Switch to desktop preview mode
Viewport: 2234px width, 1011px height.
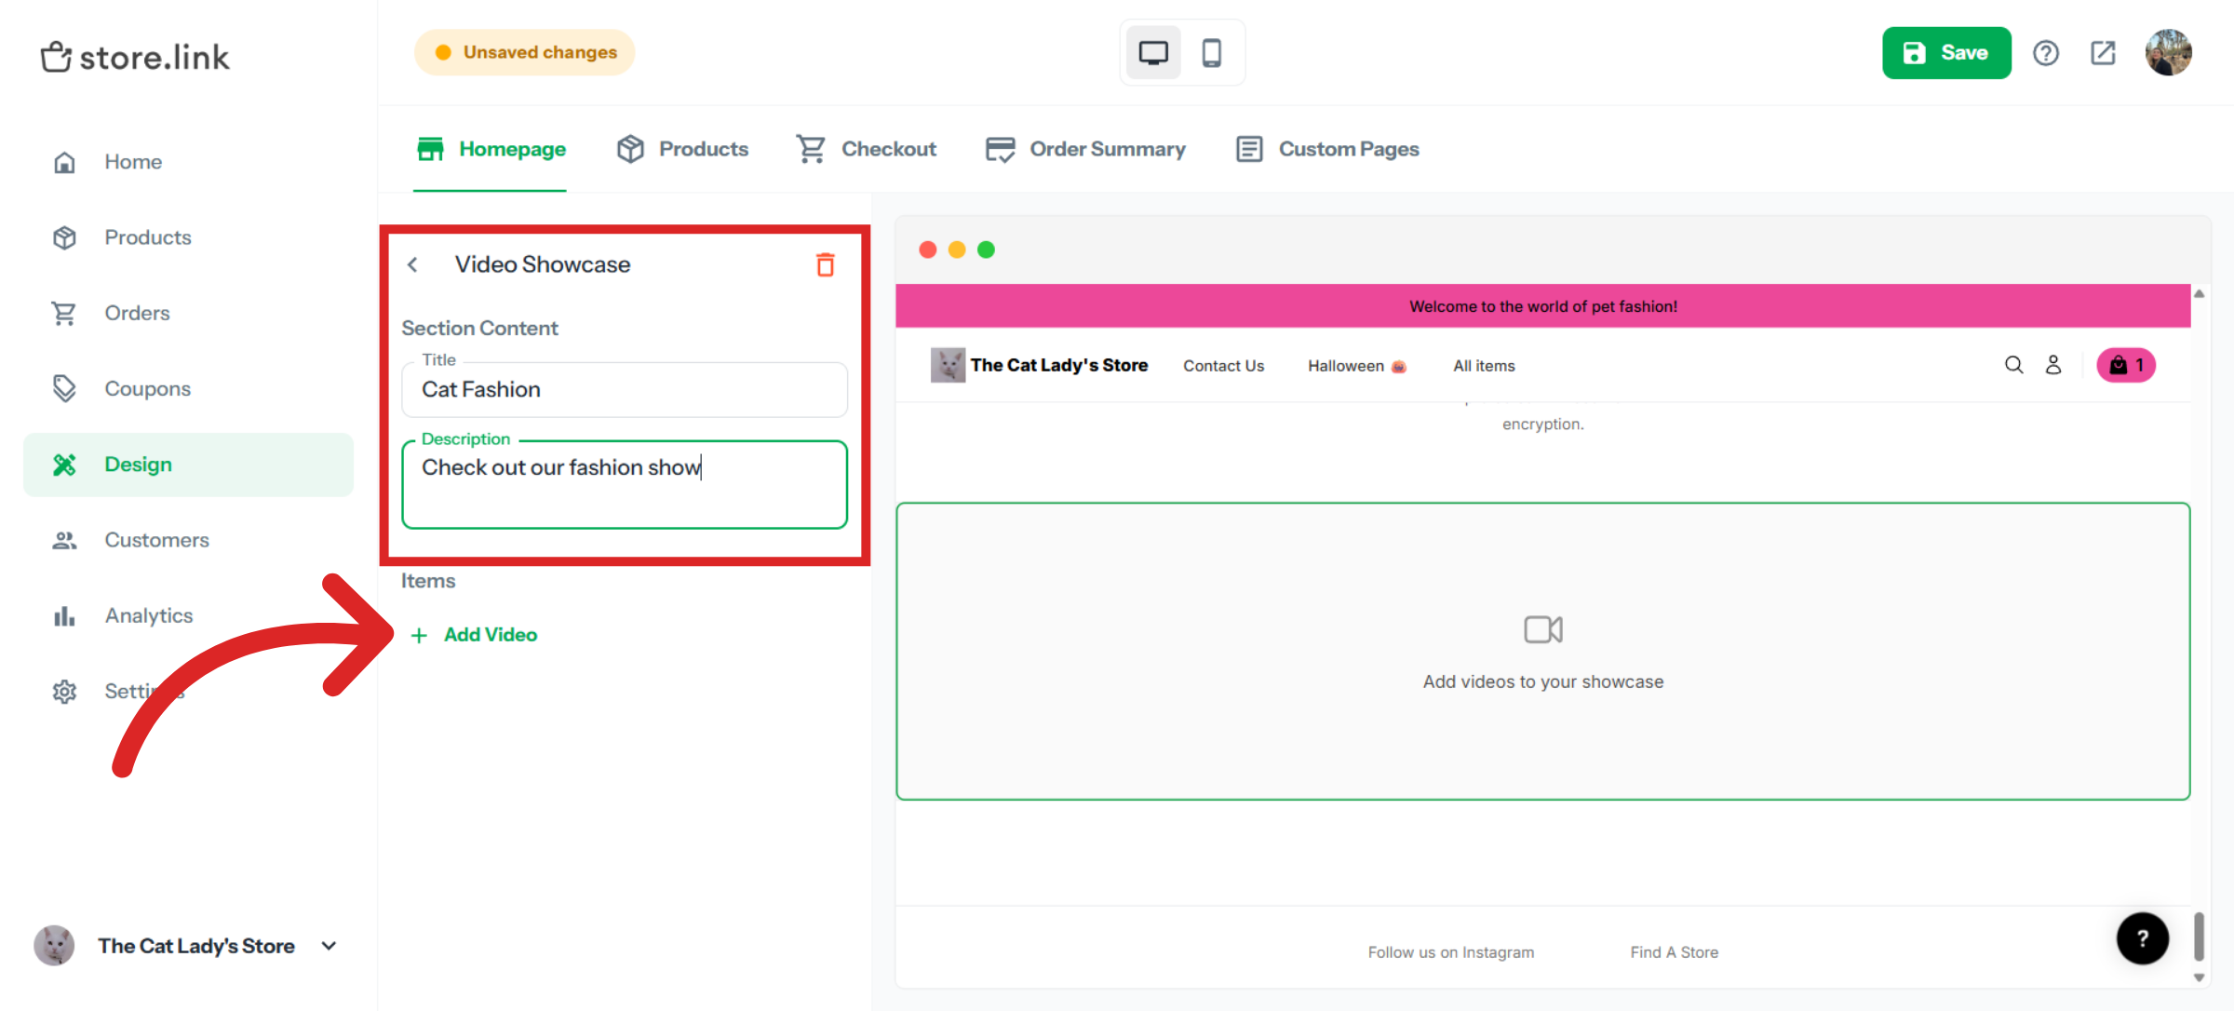(1153, 53)
